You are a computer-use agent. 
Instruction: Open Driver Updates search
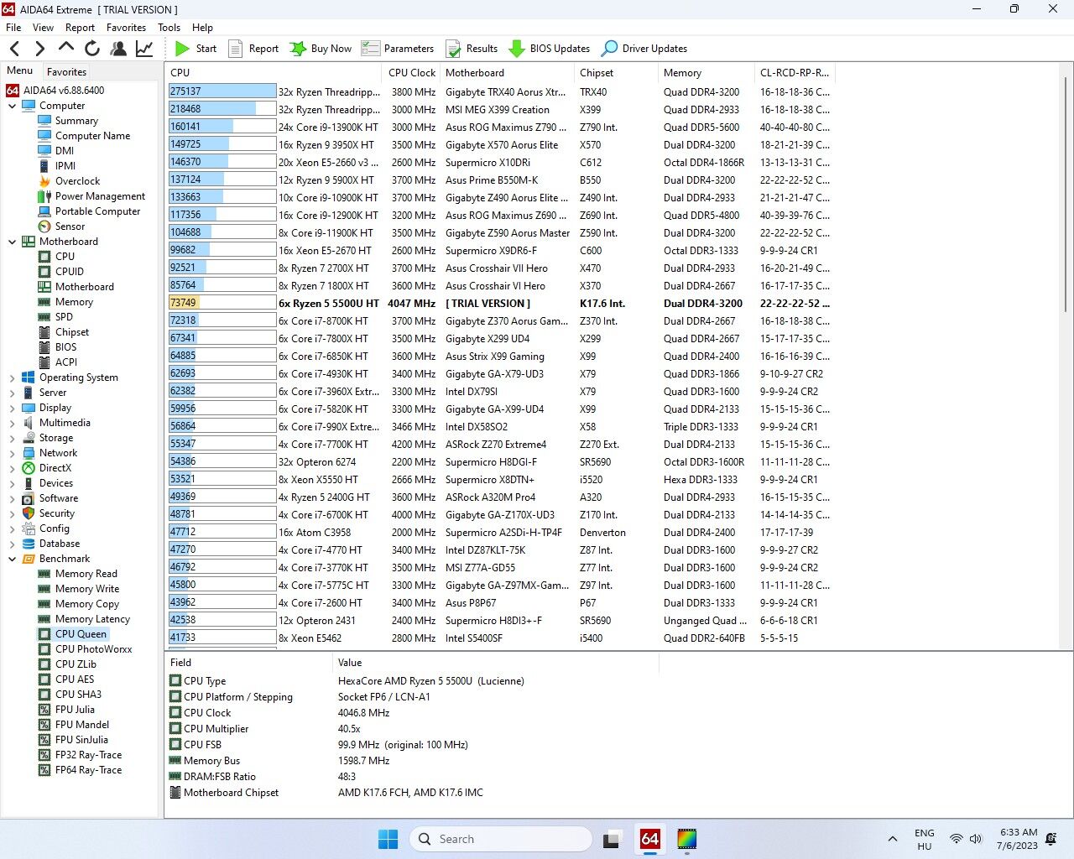coord(644,49)
